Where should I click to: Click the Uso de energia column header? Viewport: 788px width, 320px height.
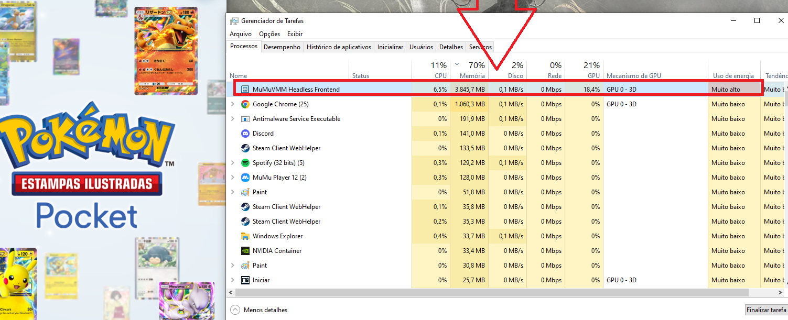734,70
